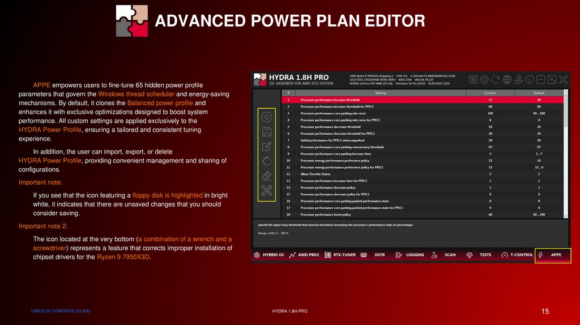The width and height of the screenshot is (580, 325).
Task: Click 'HYDRA 1.8H PRO' footer text
Action: (x=290, y=311)
